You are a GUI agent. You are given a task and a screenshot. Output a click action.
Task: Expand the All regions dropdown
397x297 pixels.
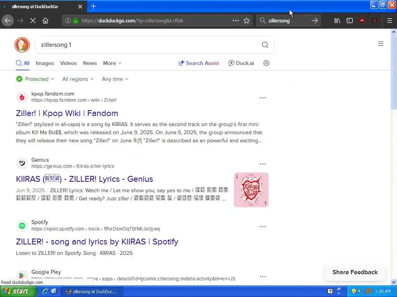78,79
